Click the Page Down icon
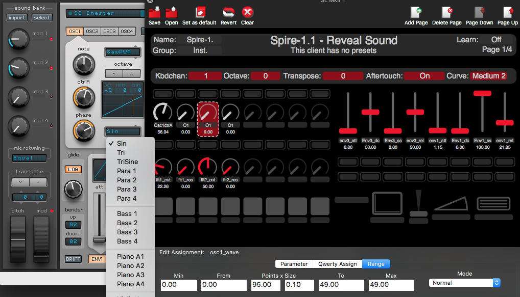Image resolution: width=520 pixels, height=297 pixels. [479, 12]
